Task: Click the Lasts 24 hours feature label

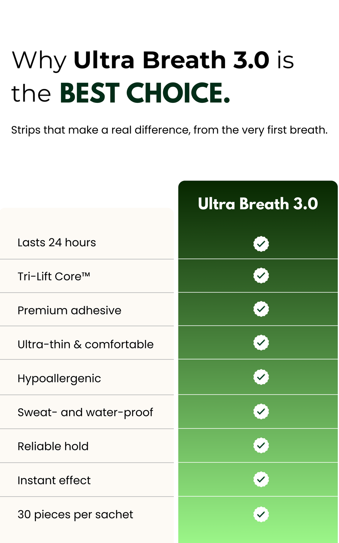Action: 57,243
